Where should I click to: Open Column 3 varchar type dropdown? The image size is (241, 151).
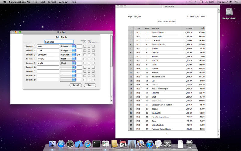(68, 55)
